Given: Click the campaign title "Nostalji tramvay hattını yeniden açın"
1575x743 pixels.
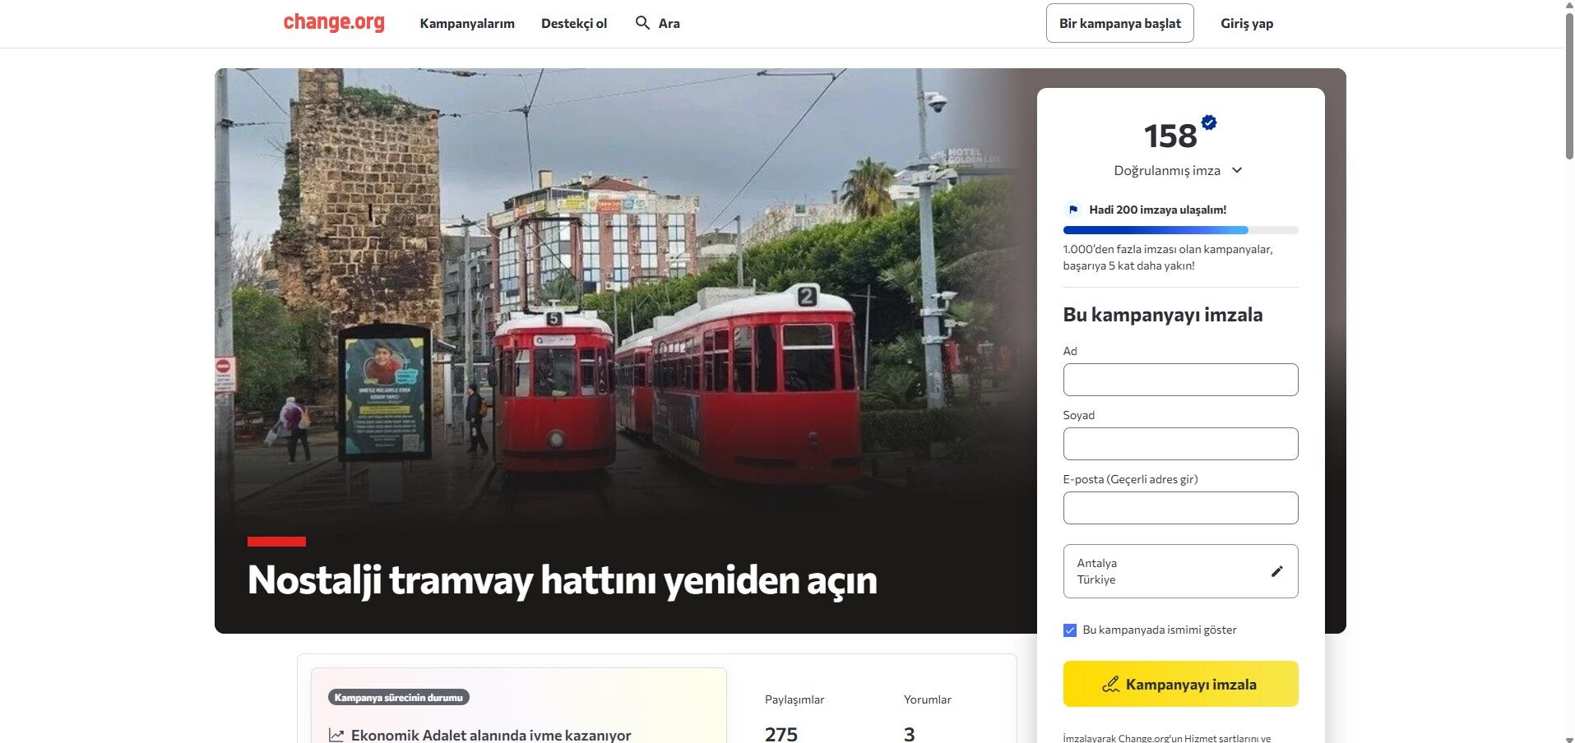Looking at the screenshot, I should click(x=563, y=580).
